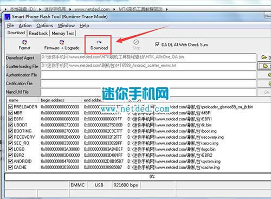Click CACHE end address 0x0000000030985087
The image size is (271, 199).
coord(103,168)
